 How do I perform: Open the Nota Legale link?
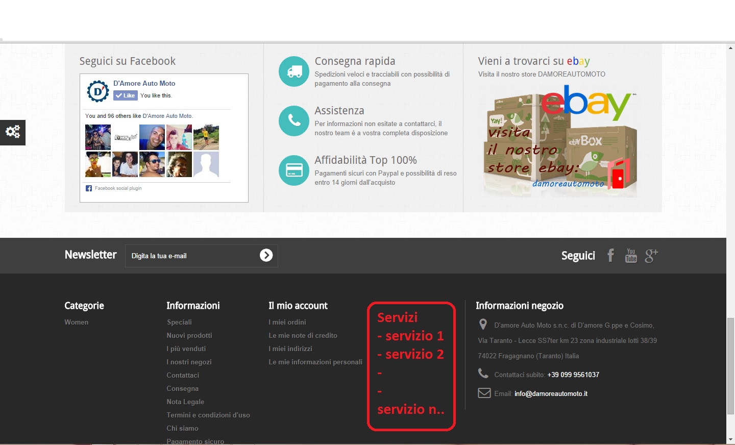185,402
